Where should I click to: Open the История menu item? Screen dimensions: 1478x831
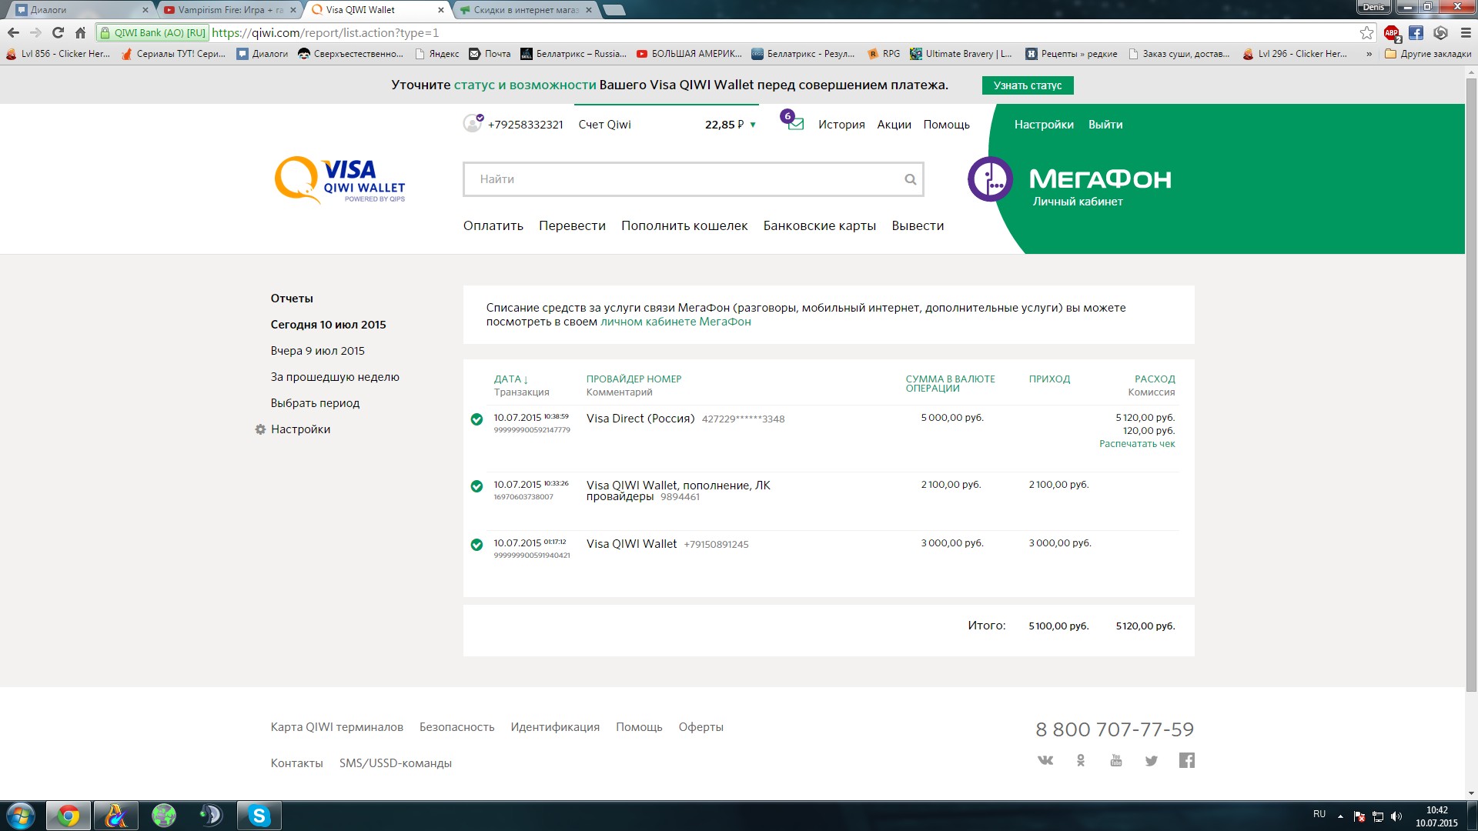pos(841,125)
